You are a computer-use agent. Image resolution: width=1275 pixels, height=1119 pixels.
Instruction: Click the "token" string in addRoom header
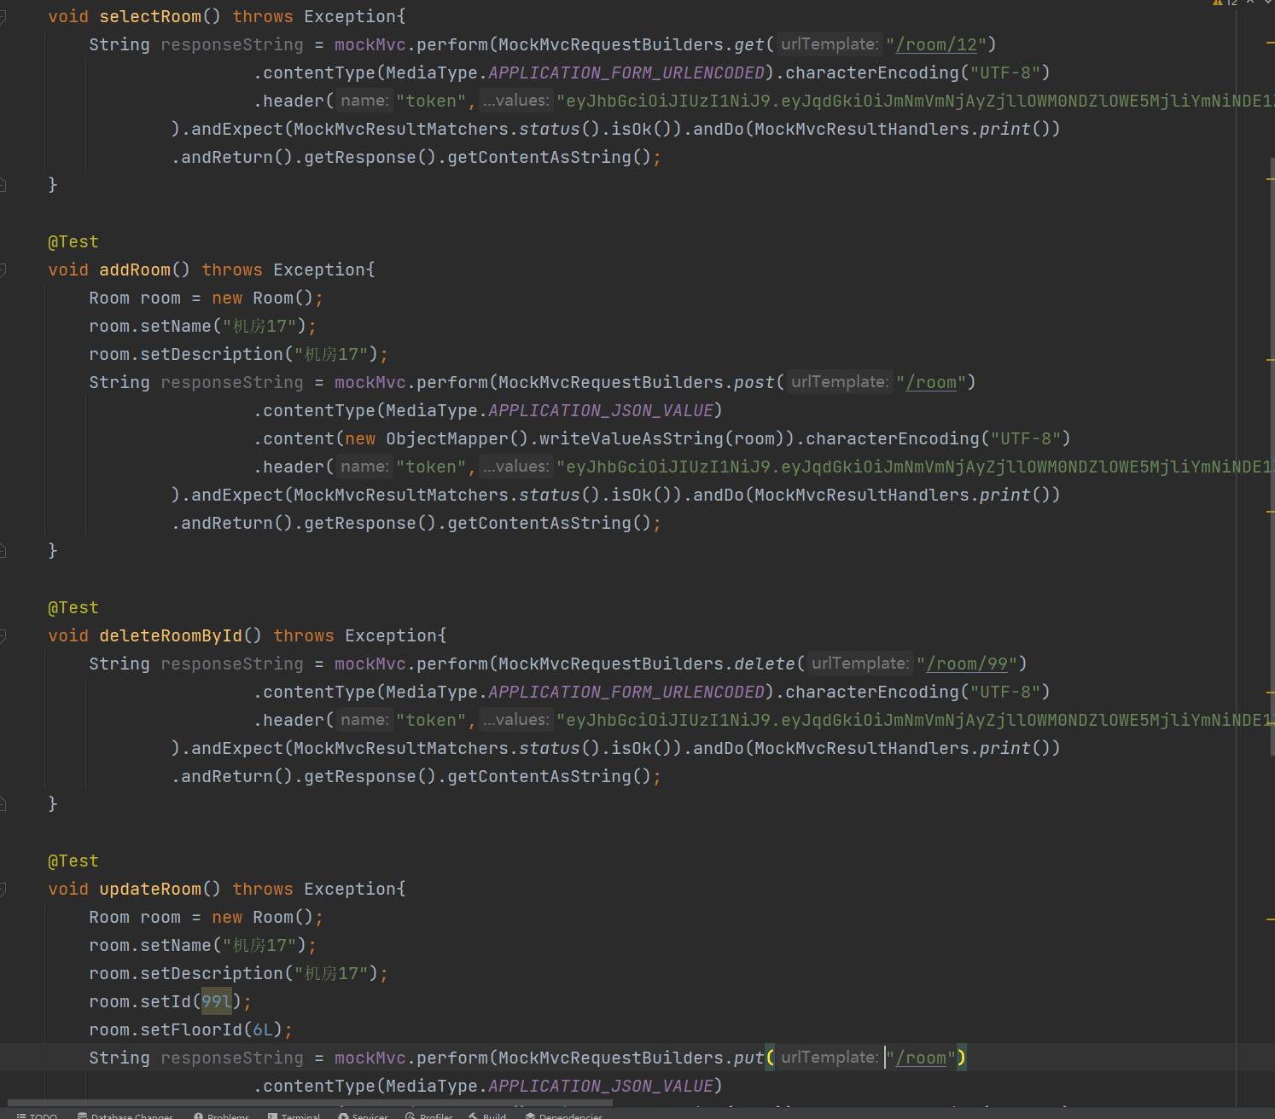tap(432, 467)
